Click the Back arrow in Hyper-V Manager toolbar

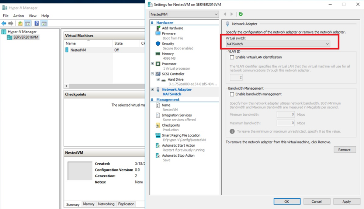pyautogui.click(x=4, y=23)
